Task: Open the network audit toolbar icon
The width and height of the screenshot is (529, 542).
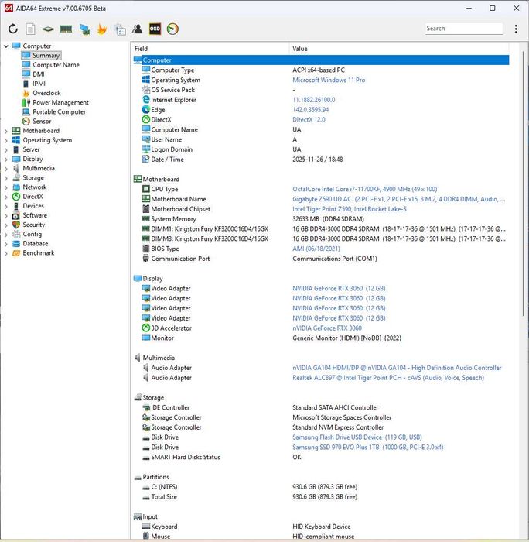Action: click(x=120, y=29)
